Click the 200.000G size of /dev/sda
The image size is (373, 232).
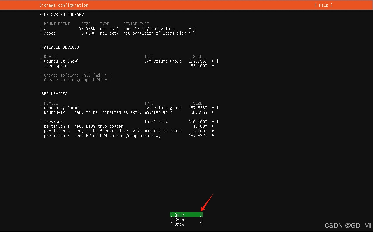tap(198, 122)
